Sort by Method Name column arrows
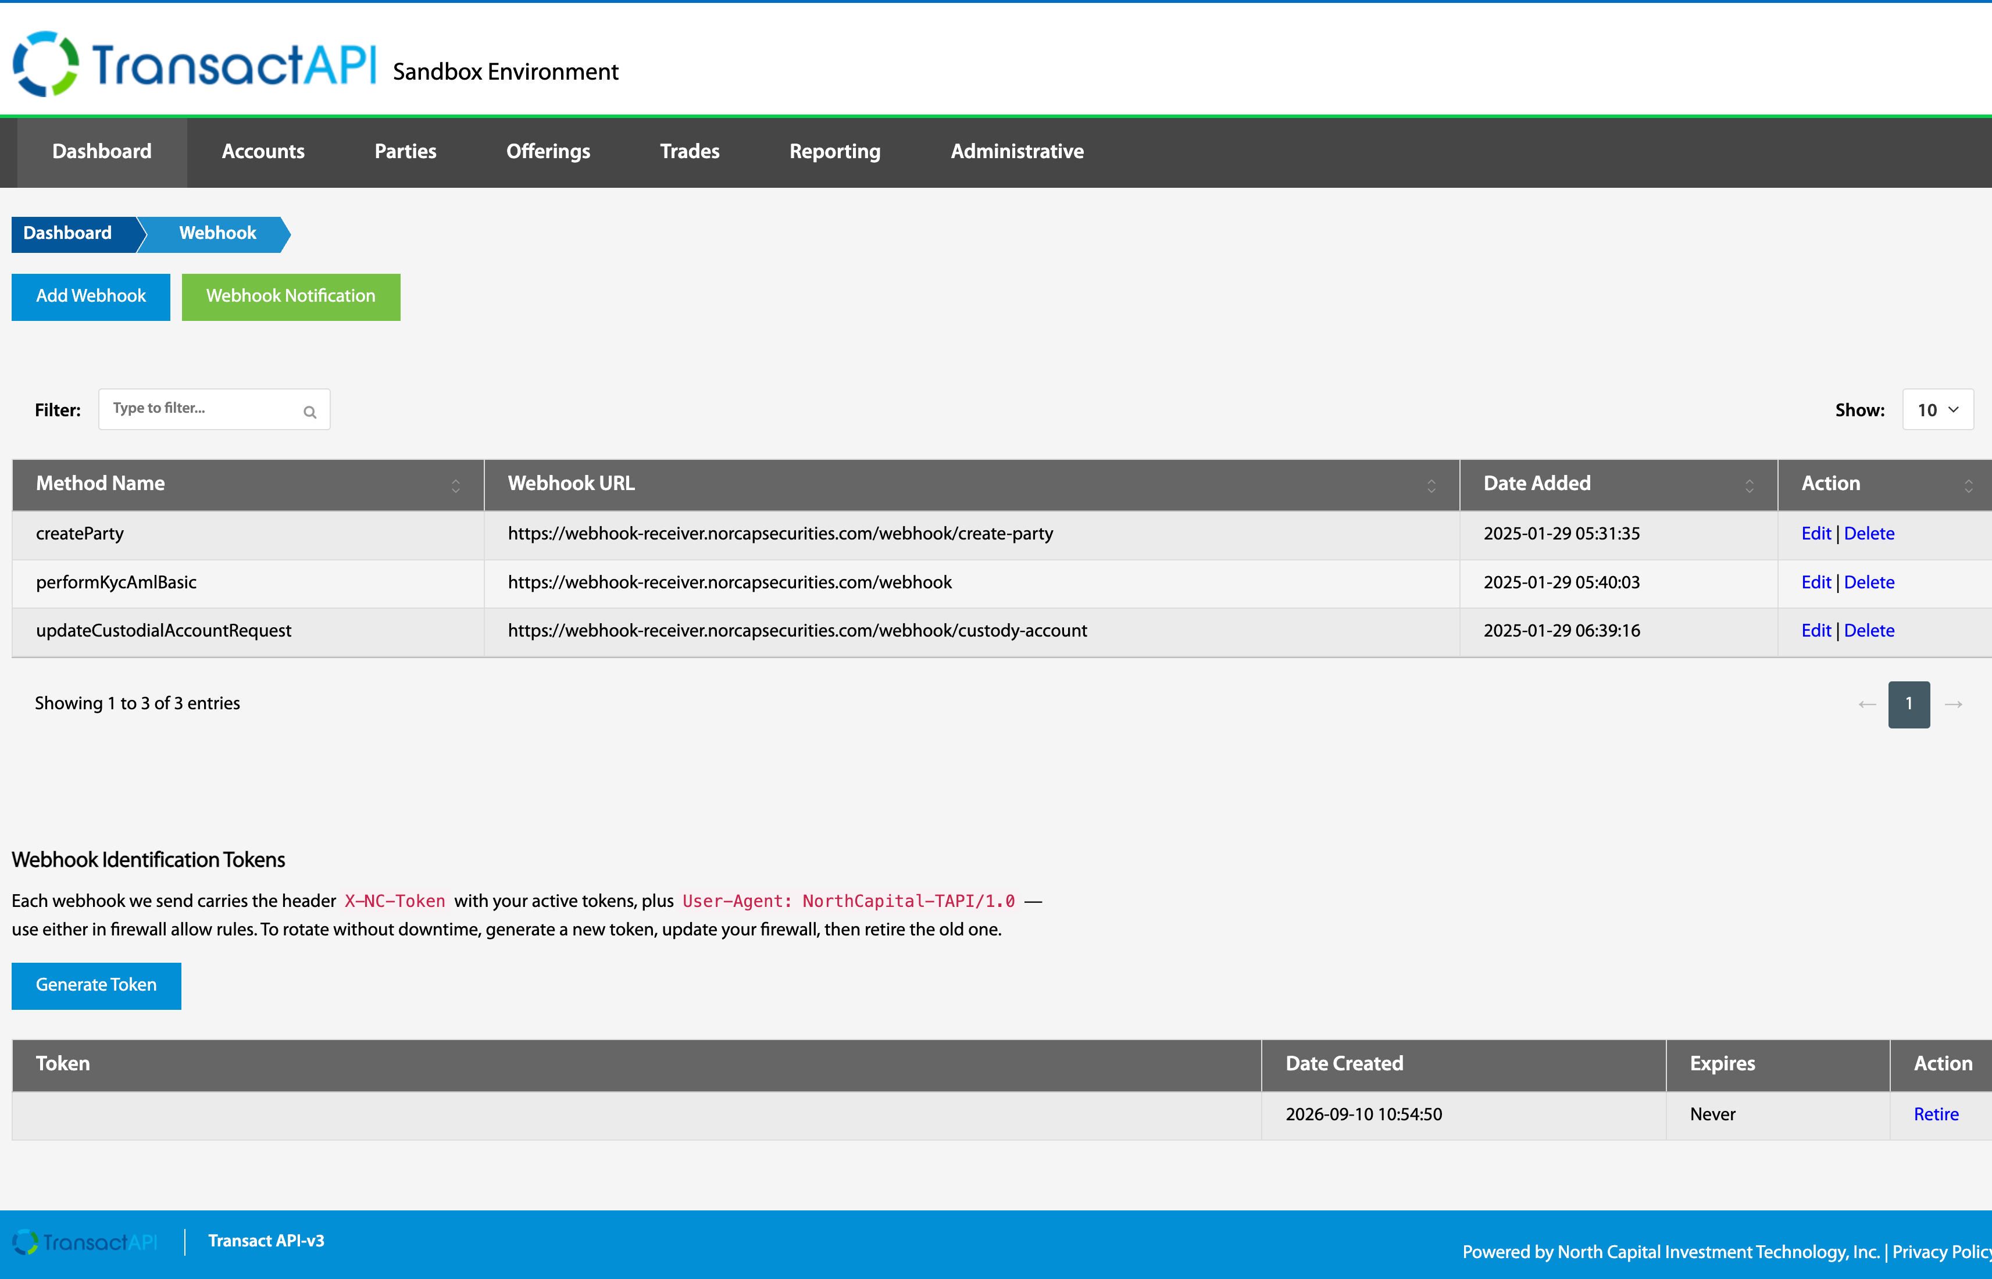 [x=455, y=486]
